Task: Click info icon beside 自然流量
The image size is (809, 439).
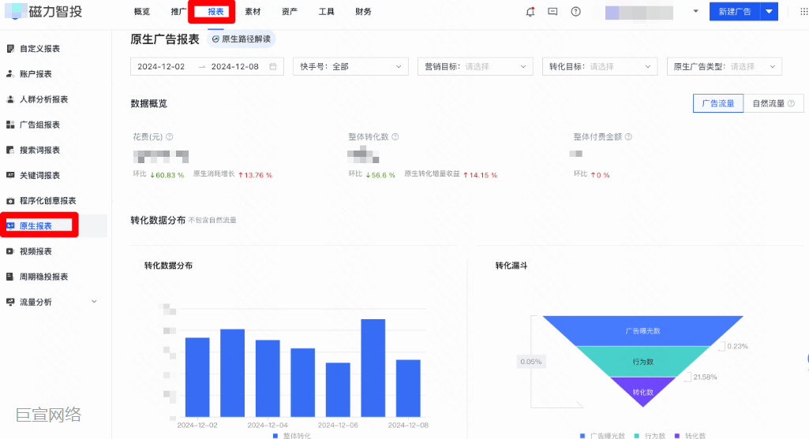Action: pyautogui.click(x=791, y=103)
